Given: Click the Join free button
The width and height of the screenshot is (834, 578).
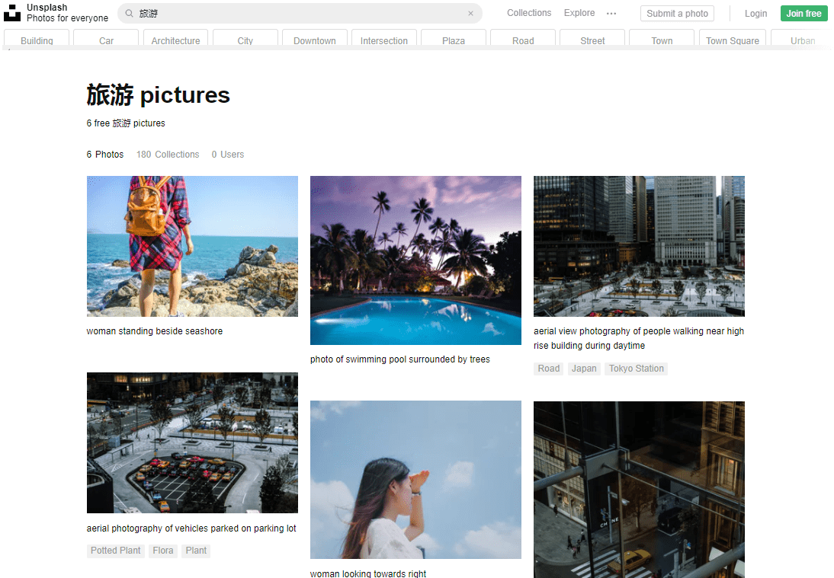Looking at the screenshot, I should coord(804,14).
